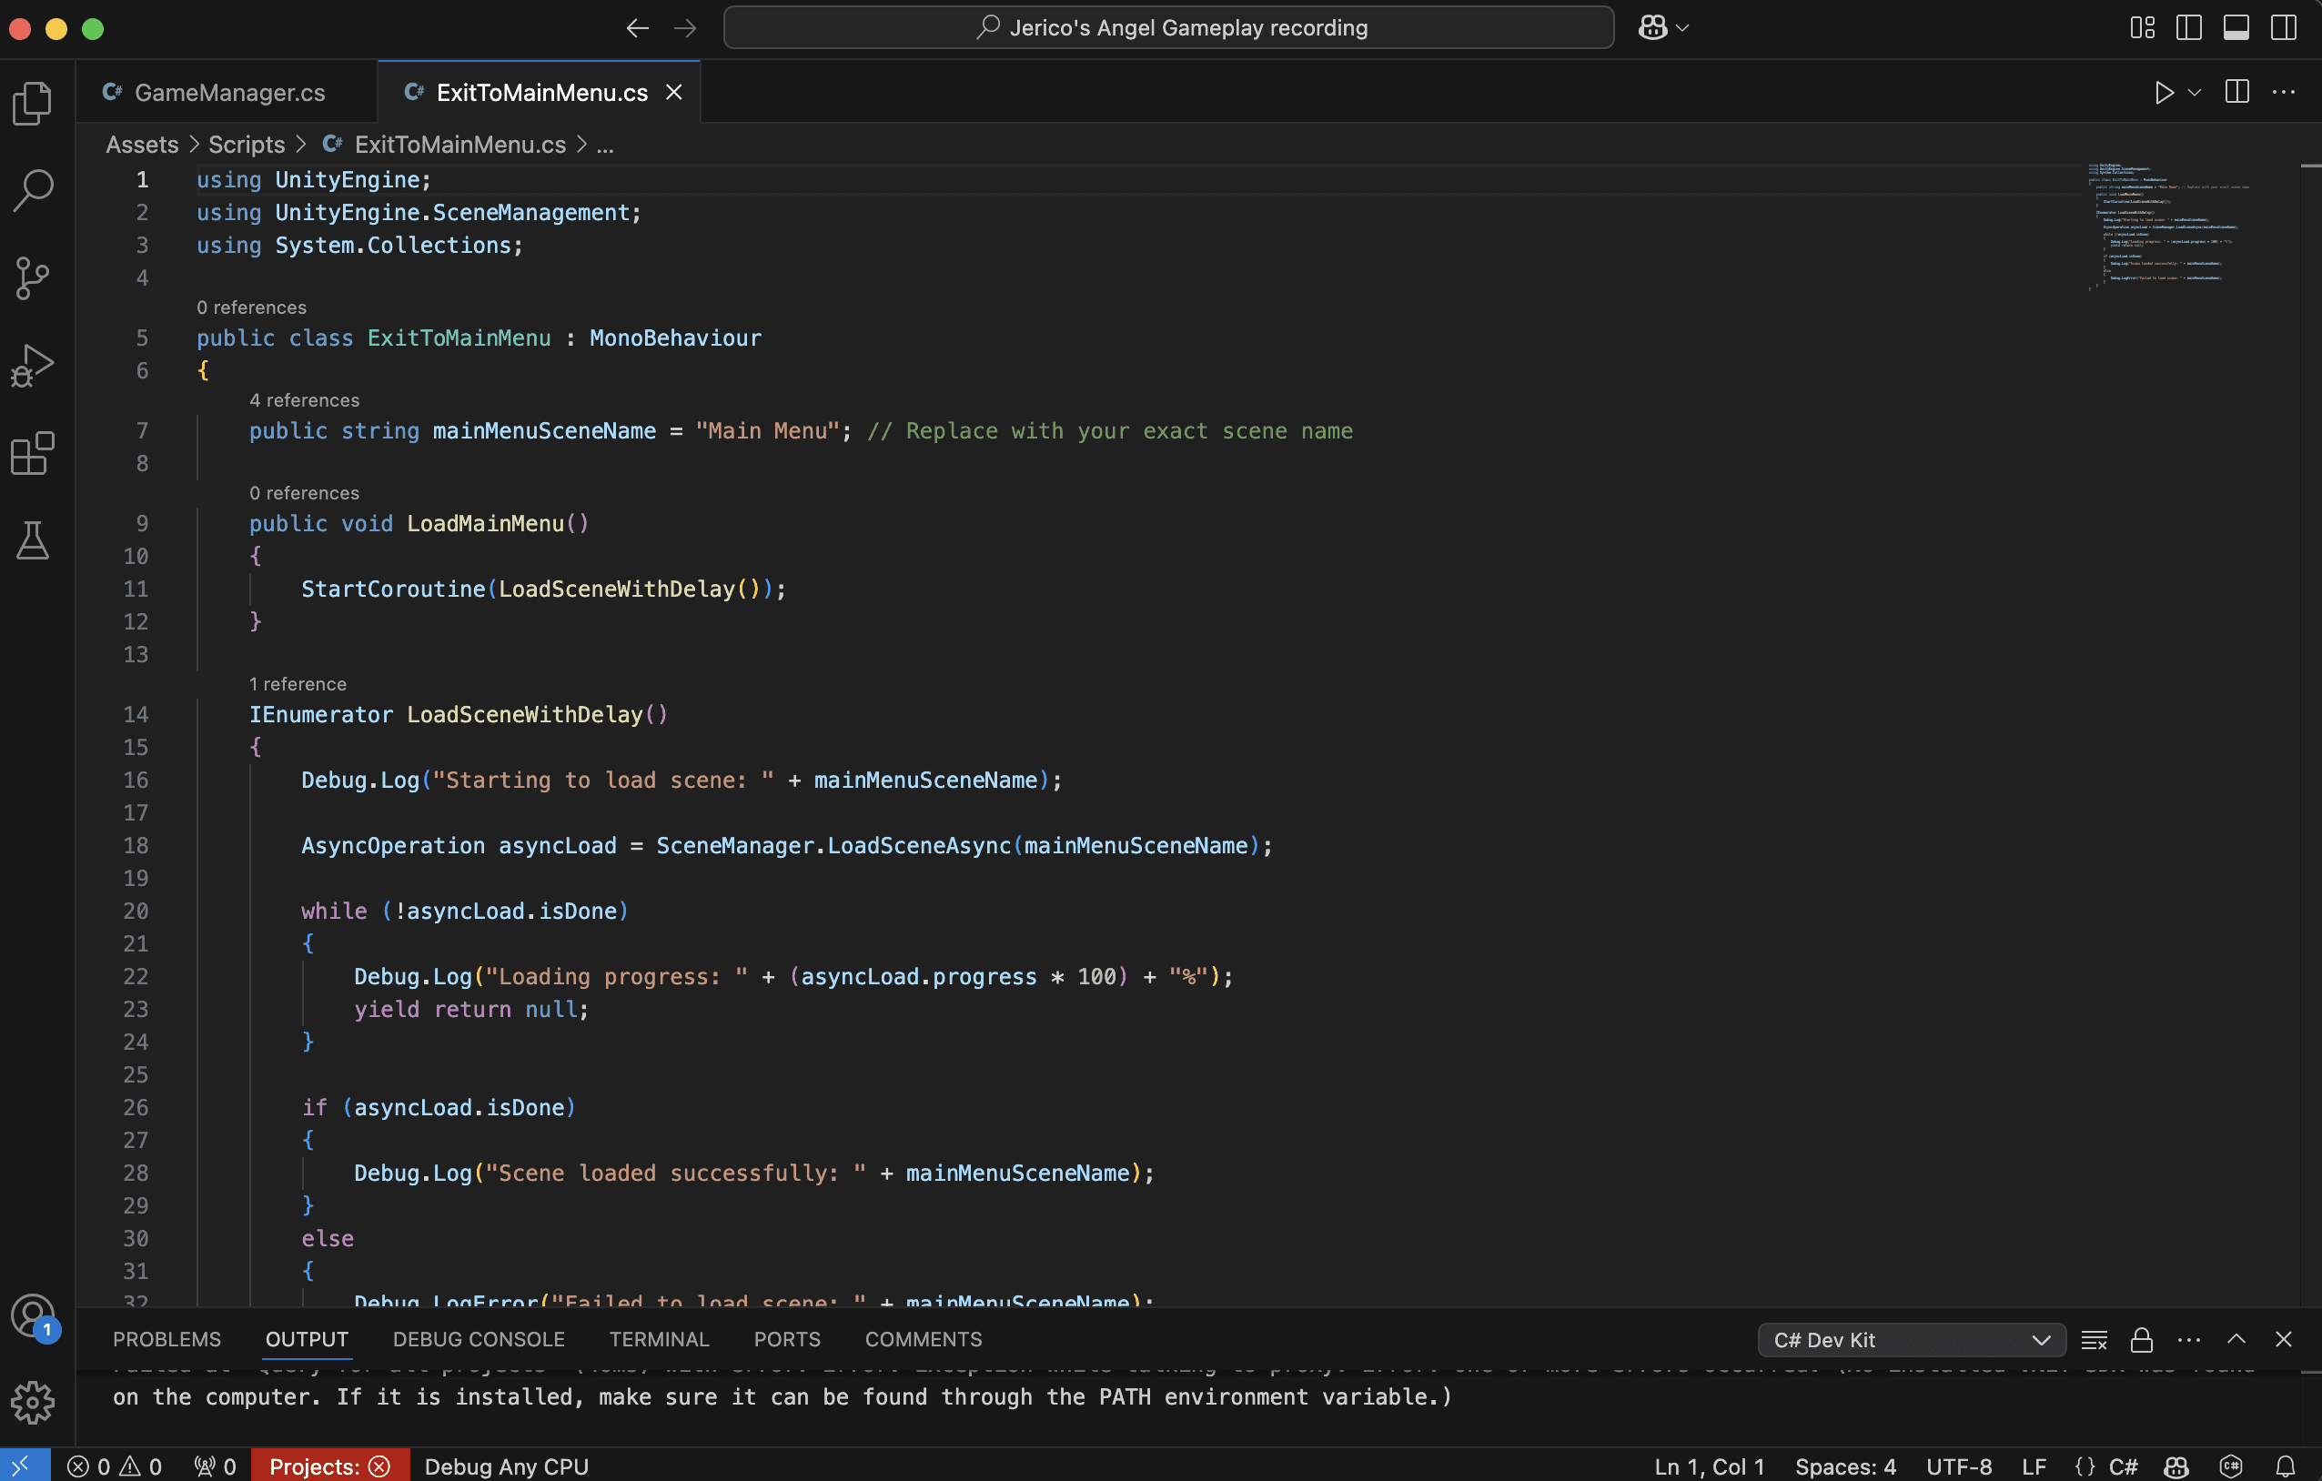Open run options dropdown arrow
Screen dimensions: 2322x1481
(2195, 93)
